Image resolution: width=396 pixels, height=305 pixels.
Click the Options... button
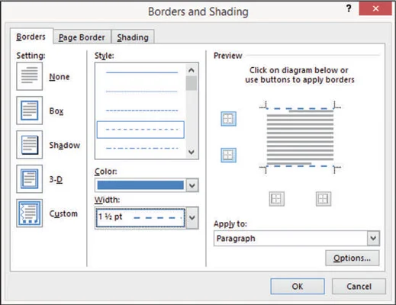(353, 258)
